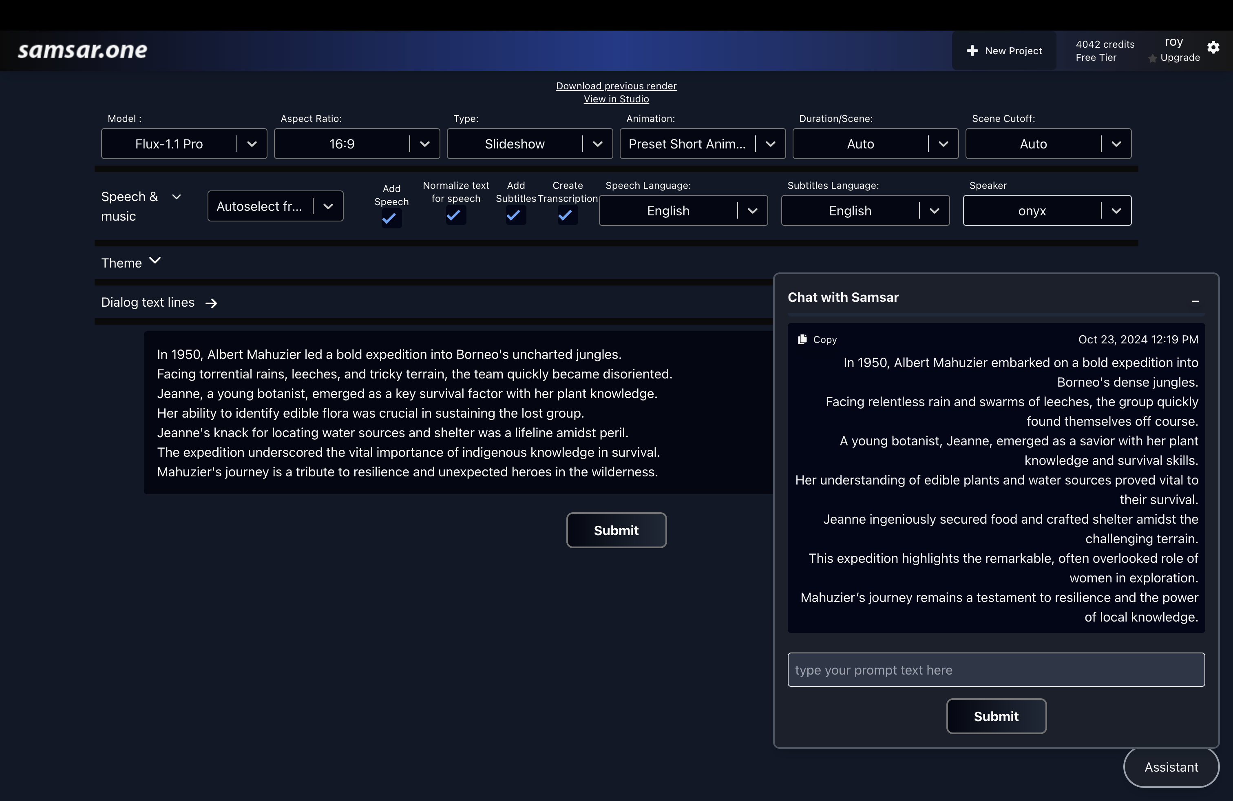Minimize the Chat with Samsar panel
This screenshot has width=1233, height=801.
[x=1195, y=301]
